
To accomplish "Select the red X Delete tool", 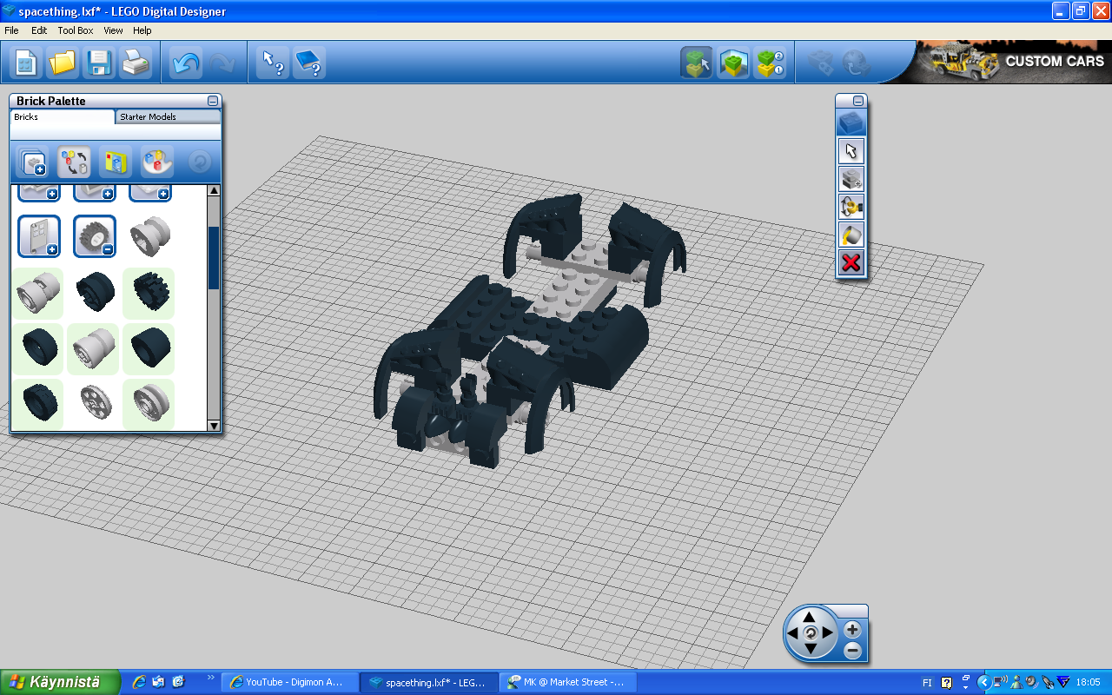I will [x=851, y=262].
